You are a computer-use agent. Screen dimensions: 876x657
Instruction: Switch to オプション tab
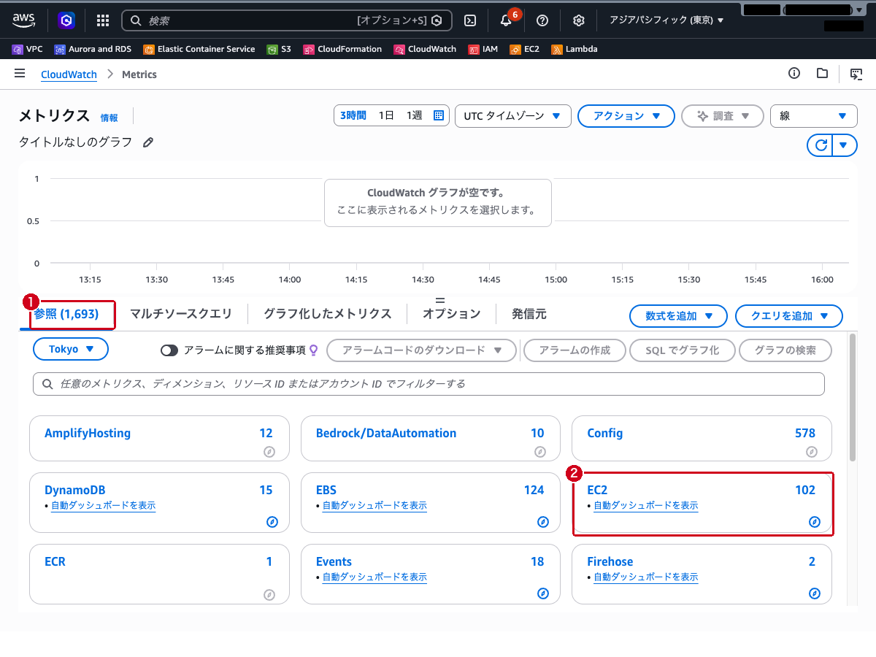tap(451, 314)
